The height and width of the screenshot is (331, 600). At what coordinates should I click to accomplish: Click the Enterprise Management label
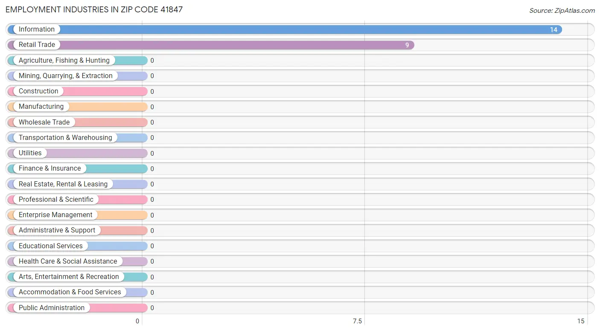pyautogui.click(x=55, y=215)
